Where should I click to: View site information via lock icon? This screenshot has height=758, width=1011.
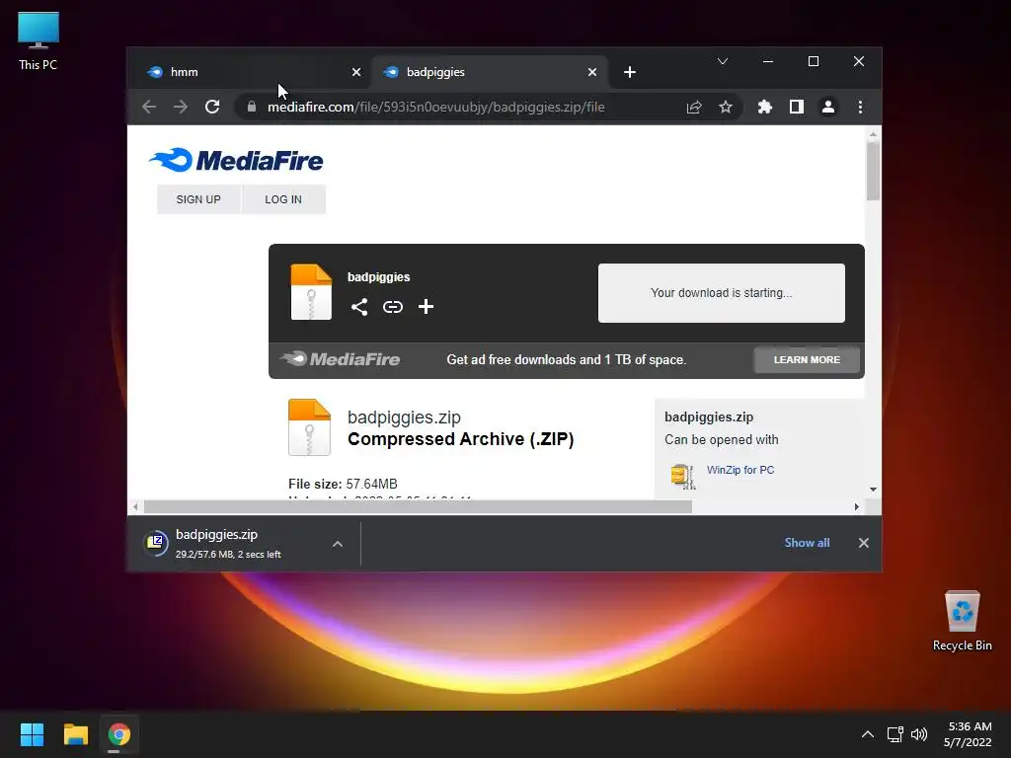click(x=252, y=107)
